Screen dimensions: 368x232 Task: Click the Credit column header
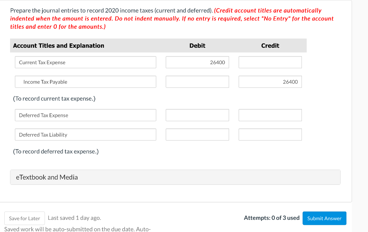point(270,46)
